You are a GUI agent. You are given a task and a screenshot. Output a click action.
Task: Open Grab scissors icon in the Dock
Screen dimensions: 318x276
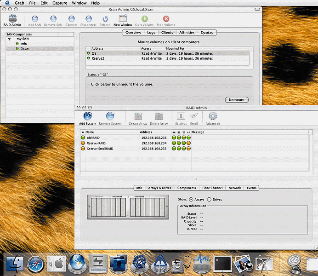(x=264, y=264)
